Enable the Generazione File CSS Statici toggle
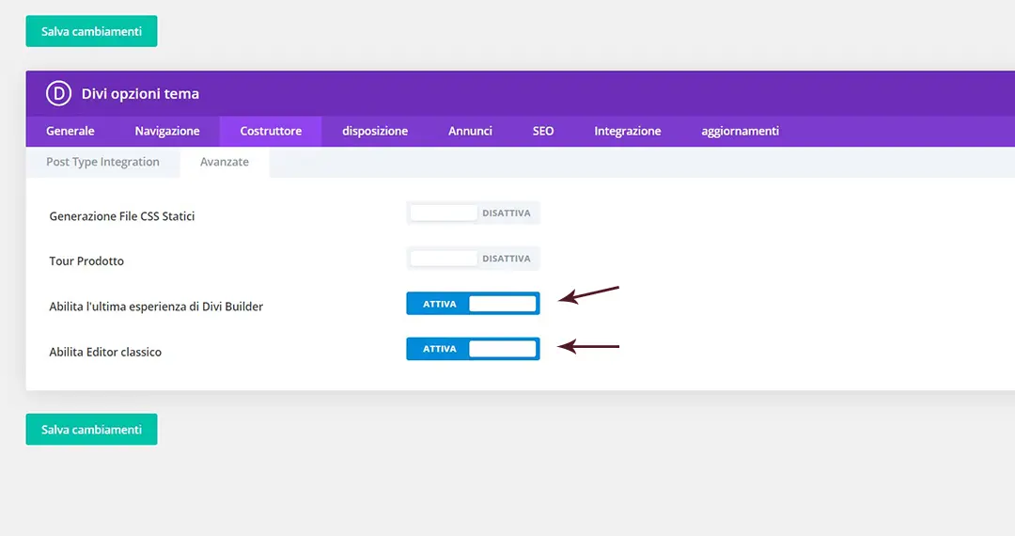This screenshot has height=536, width=1015. tap(473, 213)
